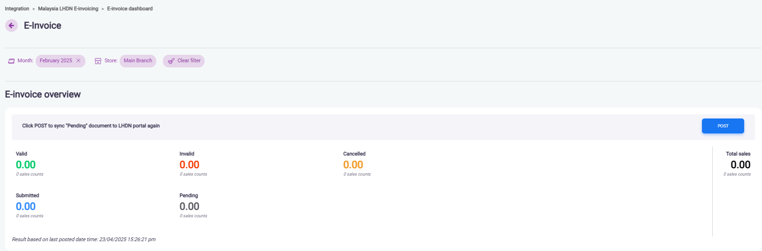Click the blue Submitted amount
Image resolution: width=762 pixels, height=251 pixels.
tap(26, 207)
